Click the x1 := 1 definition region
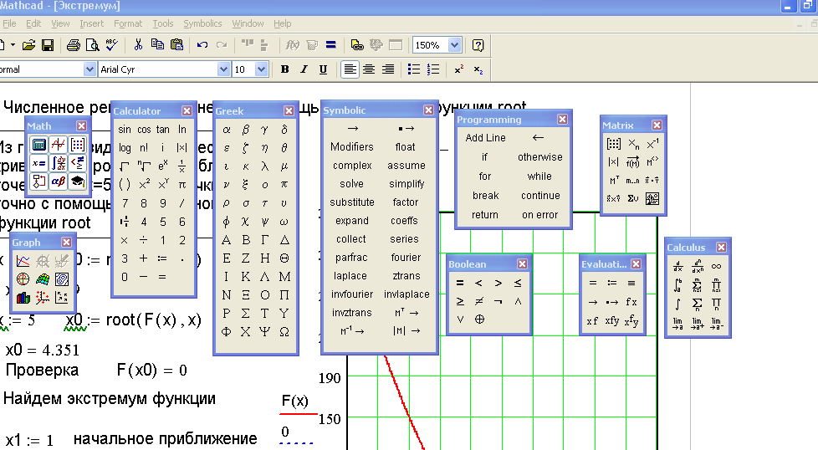Viewport: 818px width, 450px height. (x=30, y=440)
